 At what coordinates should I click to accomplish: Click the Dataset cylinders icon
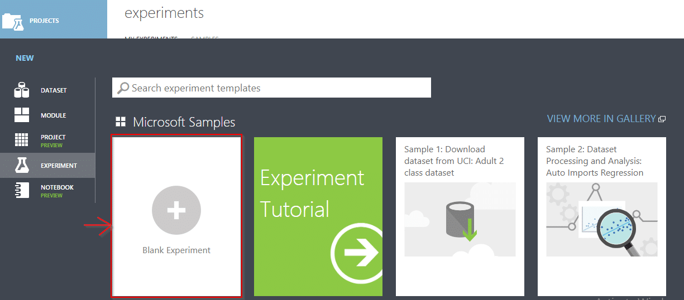[x=22, y=90]
